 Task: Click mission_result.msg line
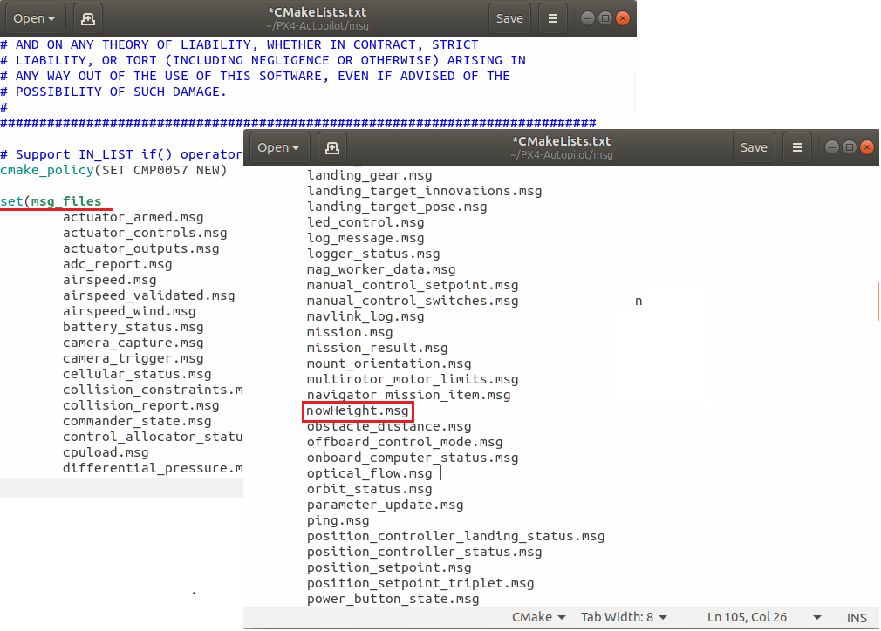pos(377,348)
